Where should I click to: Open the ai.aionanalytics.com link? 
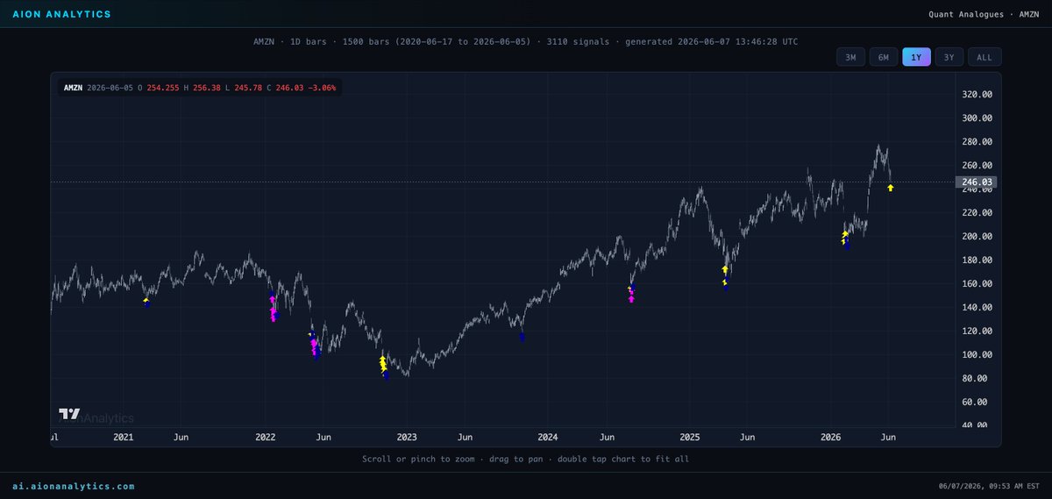(74, 486)
